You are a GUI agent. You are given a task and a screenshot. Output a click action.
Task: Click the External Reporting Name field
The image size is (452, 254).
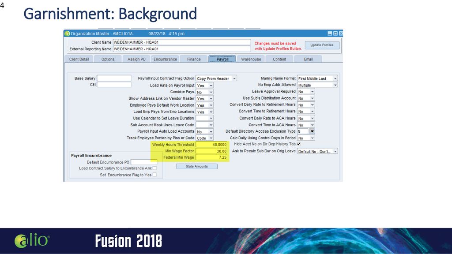[x=181, y=49]
